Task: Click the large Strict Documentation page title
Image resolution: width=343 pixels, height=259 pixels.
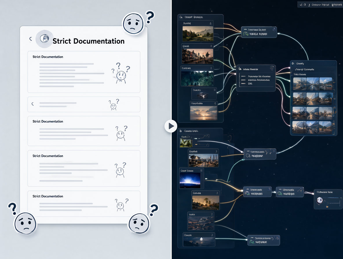Action: click(x=88, y=41)
